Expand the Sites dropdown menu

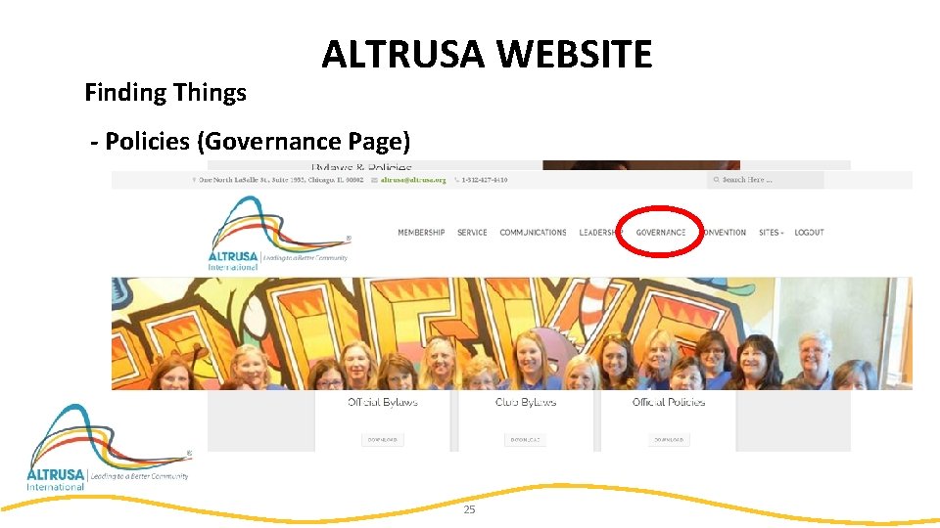tap(771, 233)
